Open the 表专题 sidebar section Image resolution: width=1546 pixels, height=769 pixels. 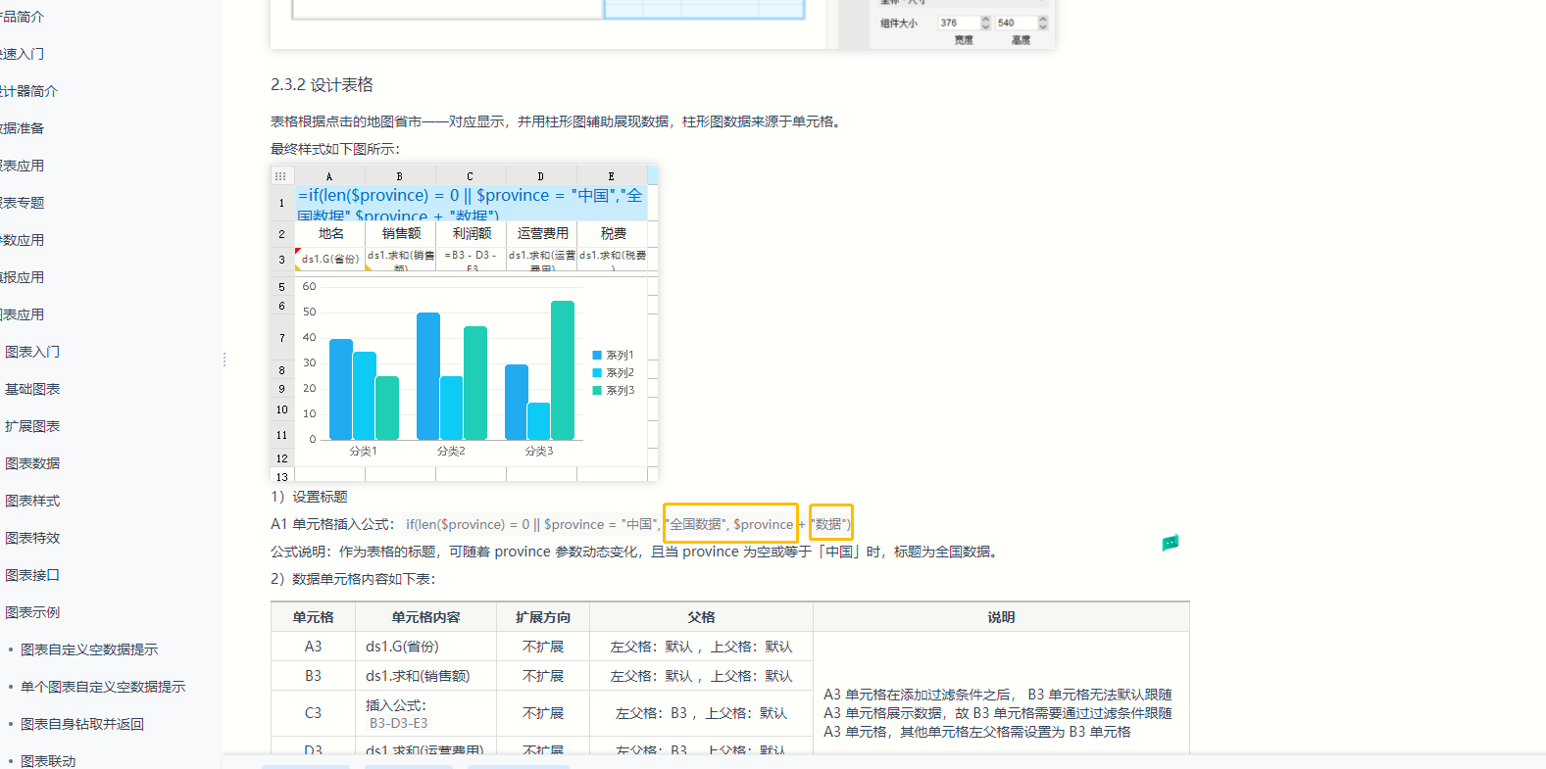22,203
